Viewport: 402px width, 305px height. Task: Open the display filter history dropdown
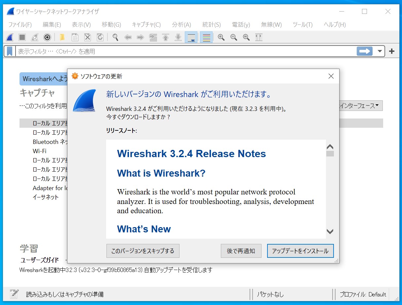tap(380, 51)
